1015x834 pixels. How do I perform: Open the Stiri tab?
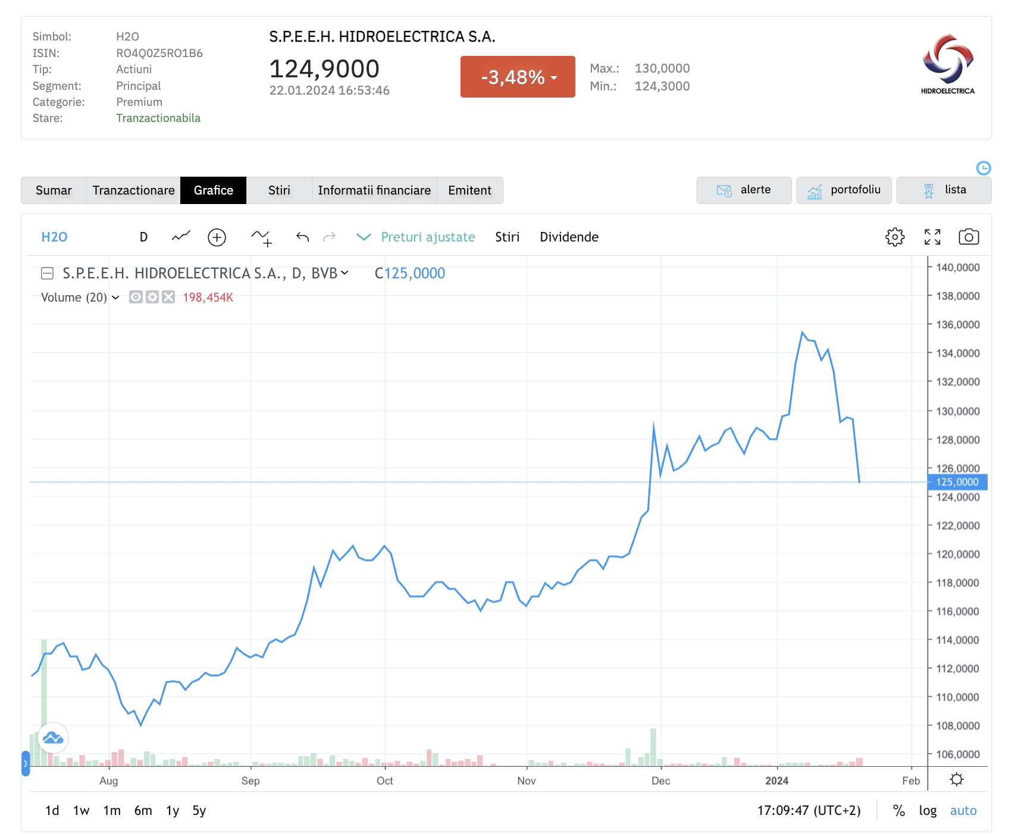tap(279, 190)
